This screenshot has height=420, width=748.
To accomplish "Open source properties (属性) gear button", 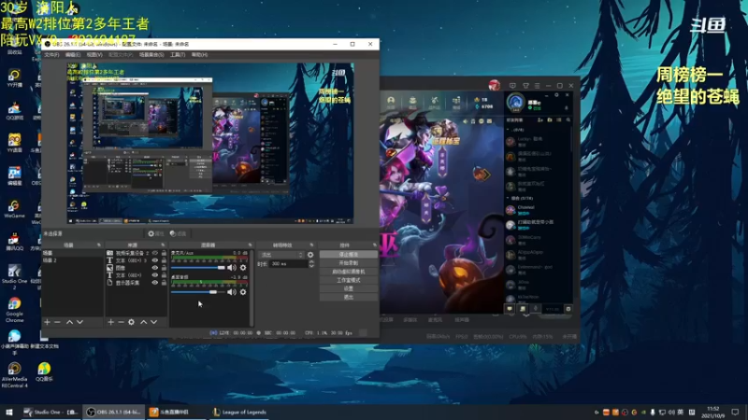I will (x=156, y=234).
